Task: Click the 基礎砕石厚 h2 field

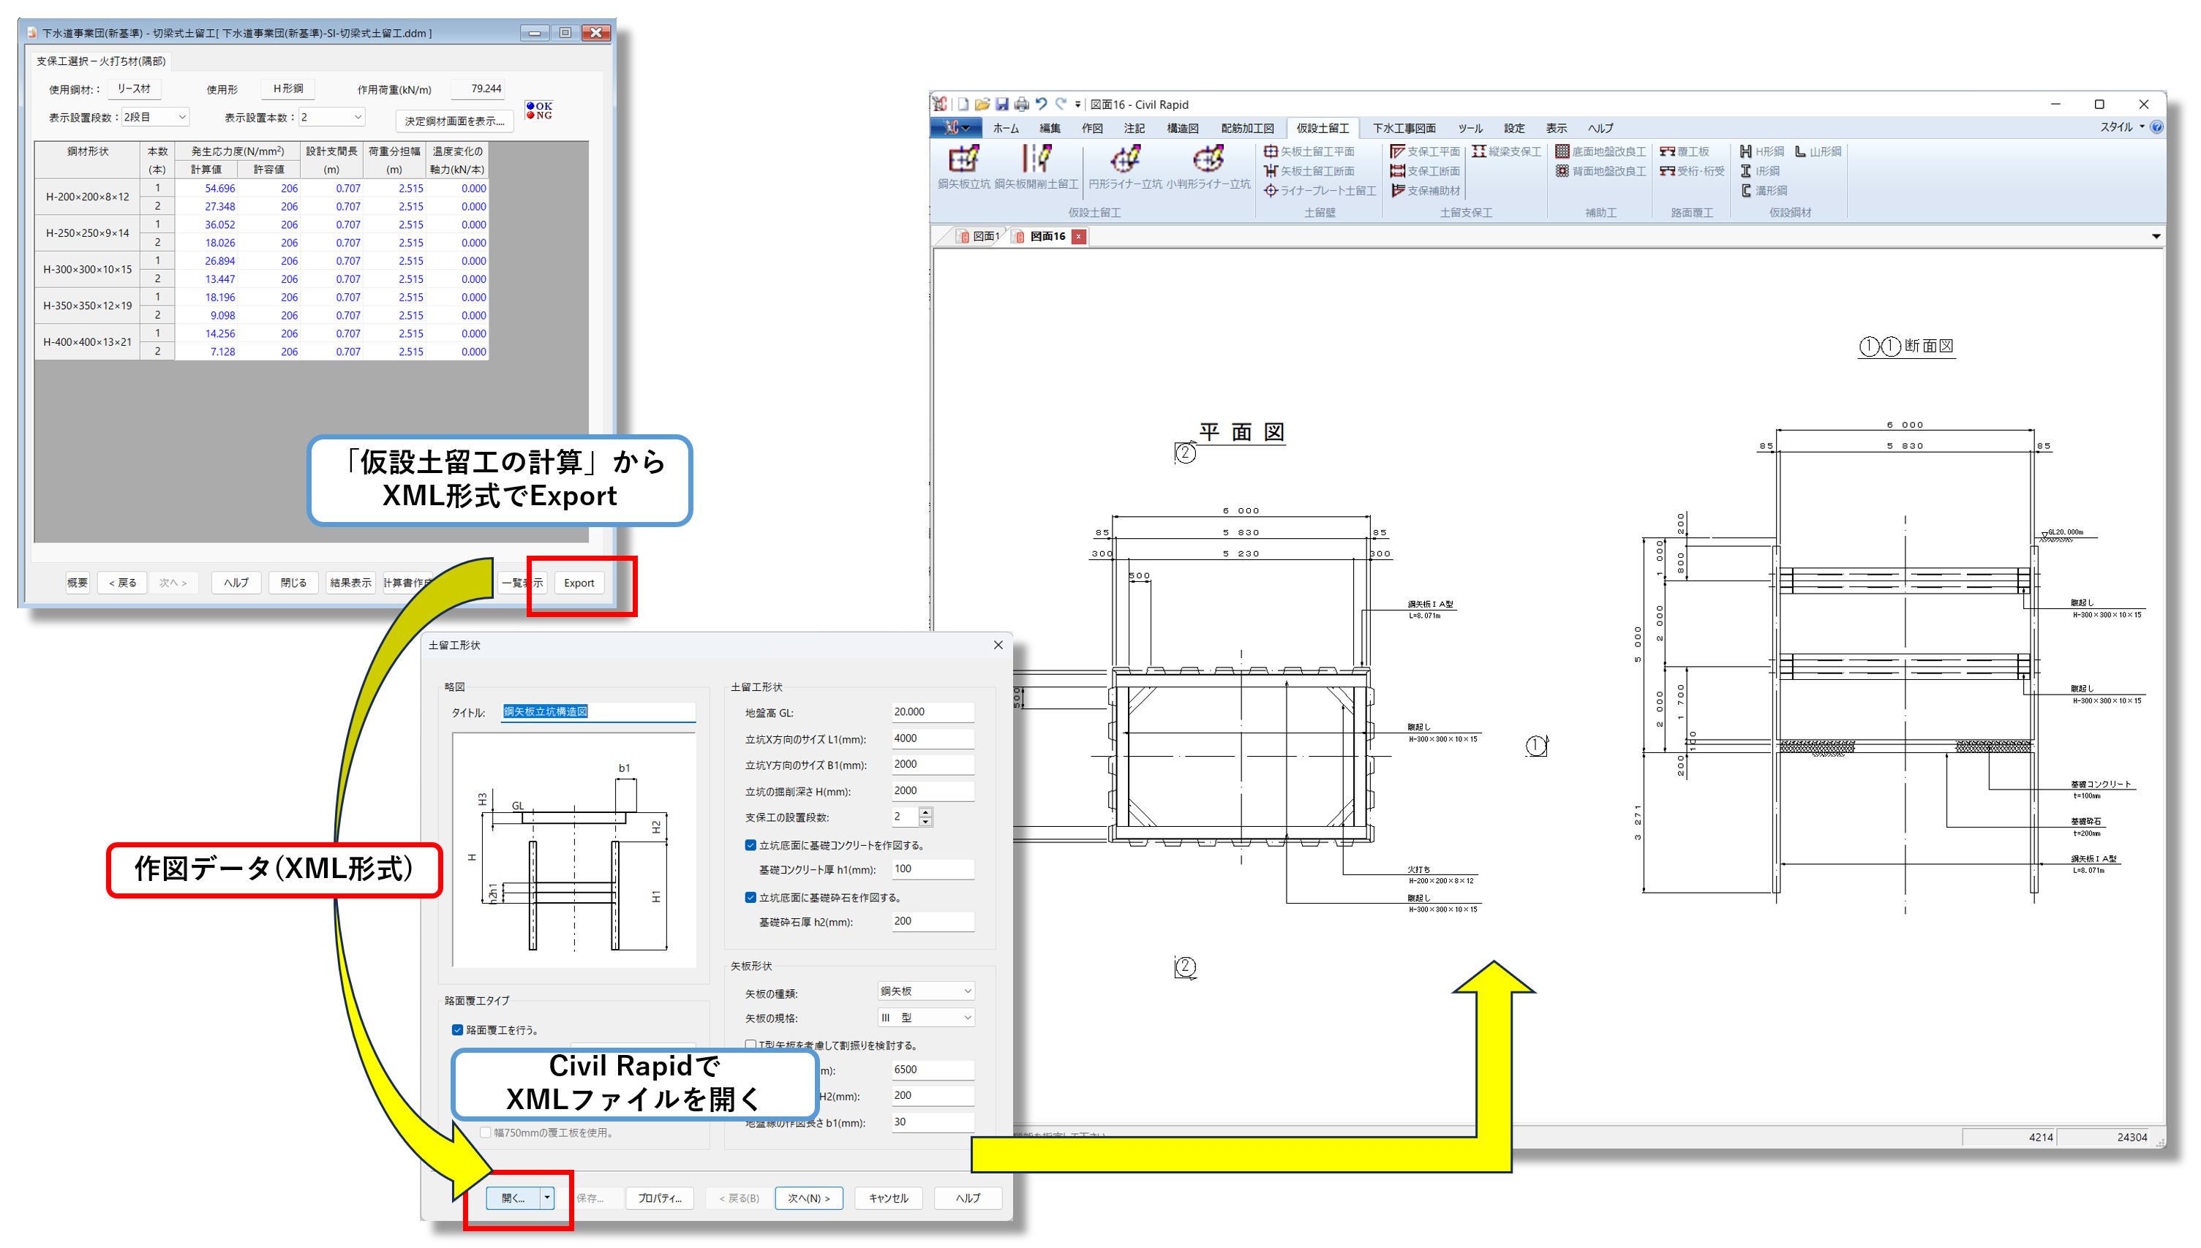Action: click(932, 921)
